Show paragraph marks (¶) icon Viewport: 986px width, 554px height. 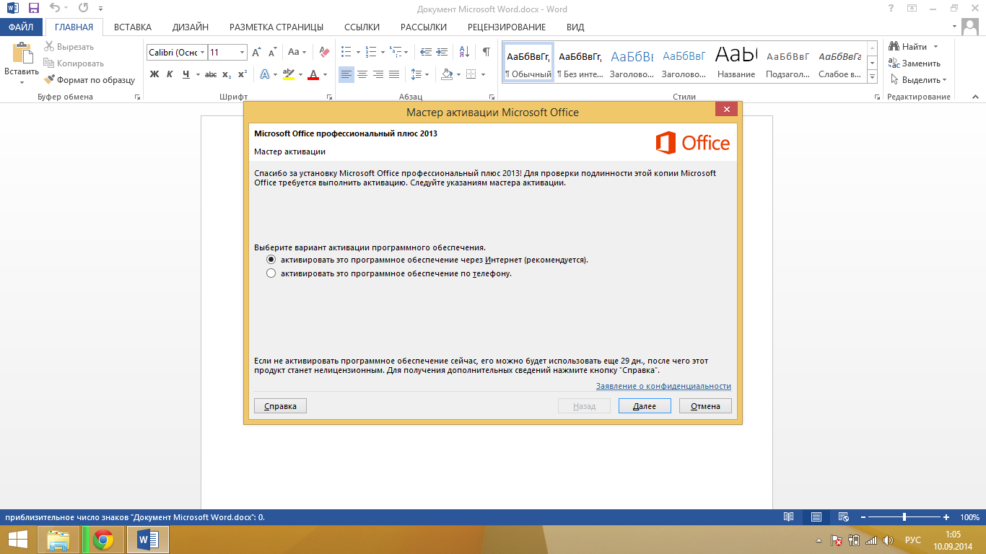(487, 52)
